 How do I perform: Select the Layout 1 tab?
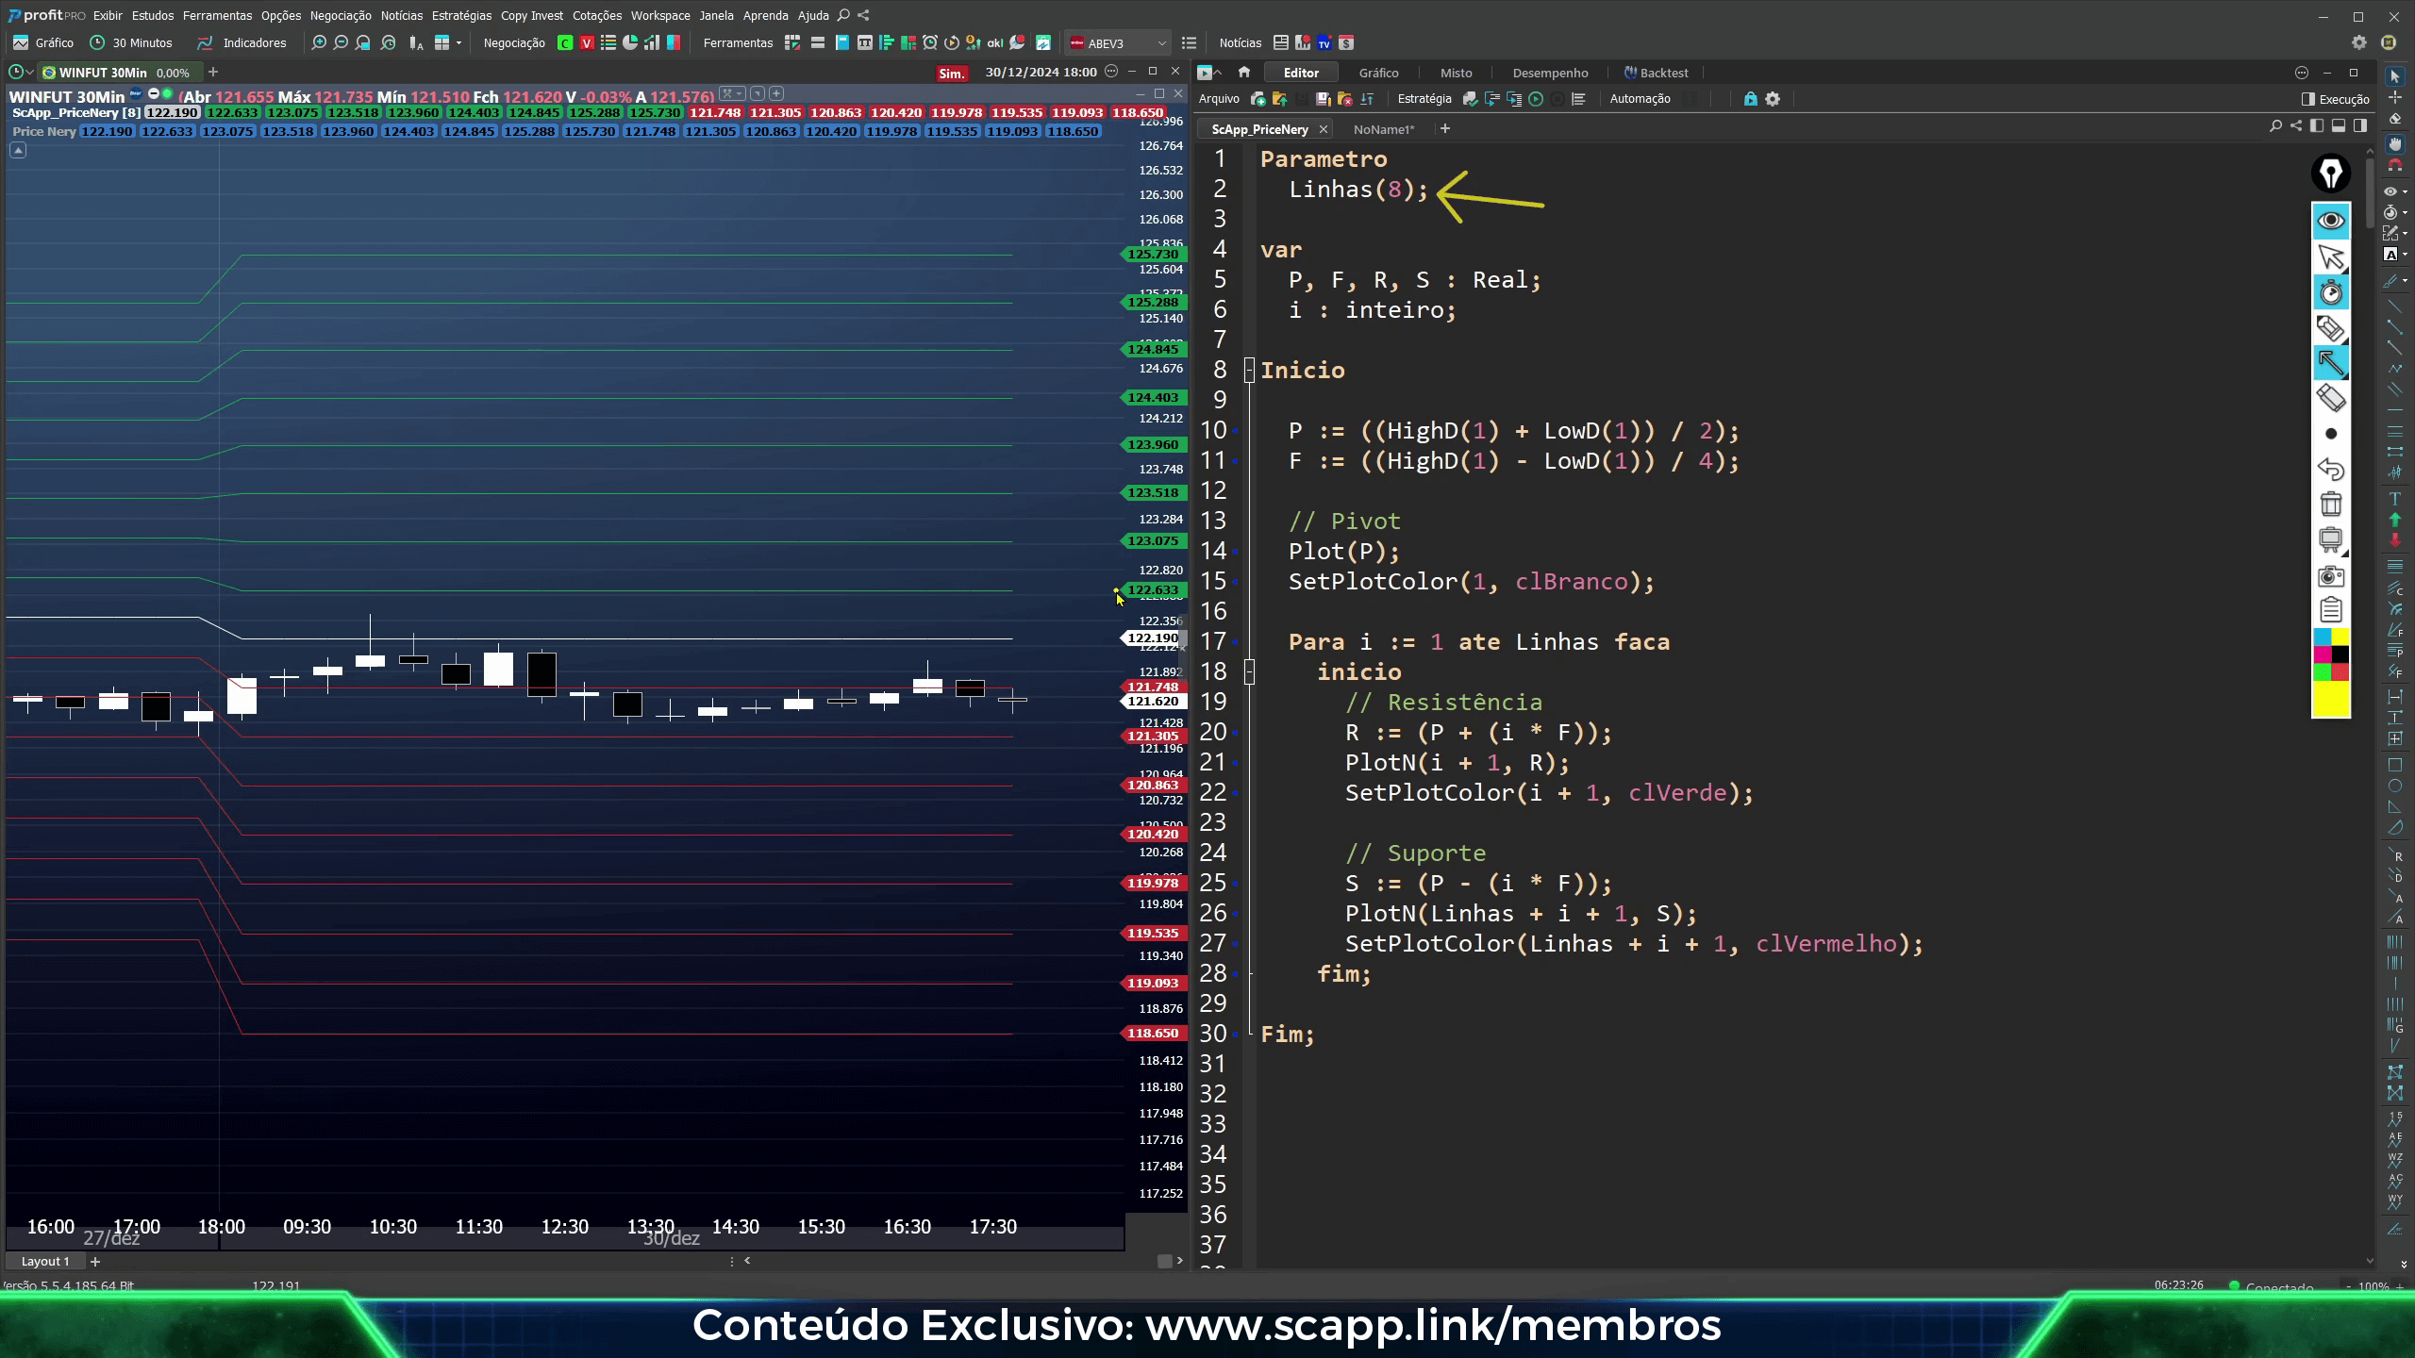pyautogui.click(x=44, y=1261)
